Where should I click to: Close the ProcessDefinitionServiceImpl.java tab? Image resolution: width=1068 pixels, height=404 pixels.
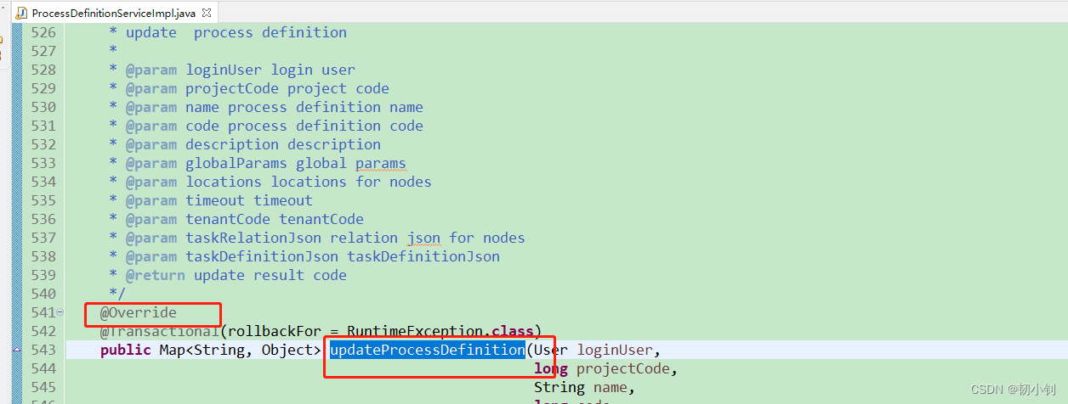pos(207,13)
